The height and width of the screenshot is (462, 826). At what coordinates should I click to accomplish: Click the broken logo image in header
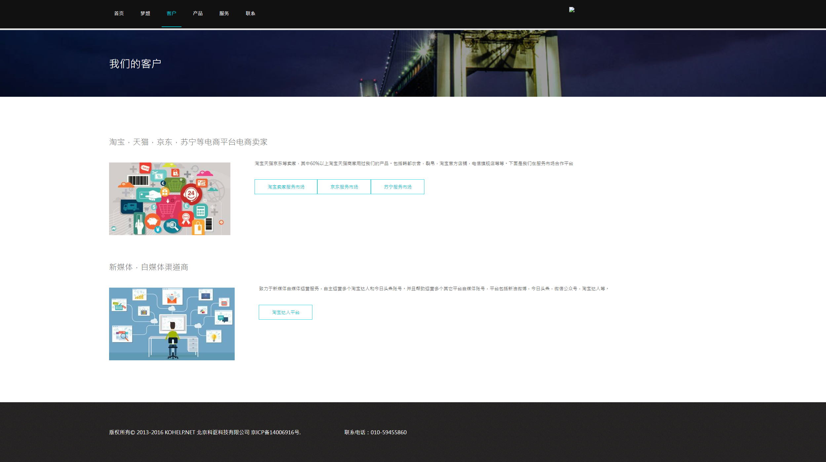[x=571, y=10]
